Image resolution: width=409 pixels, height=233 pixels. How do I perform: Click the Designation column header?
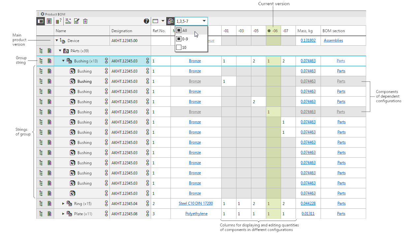pyautogui.click(x=122, y=31)
